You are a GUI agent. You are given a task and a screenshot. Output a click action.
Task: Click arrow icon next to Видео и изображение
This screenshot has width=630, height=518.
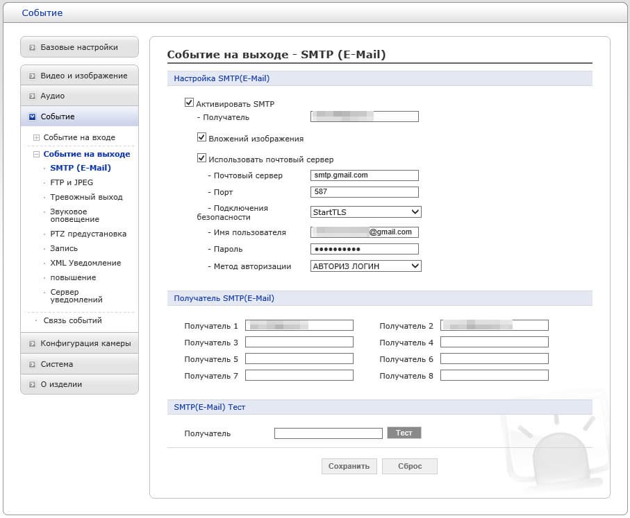(x=33, y=76)
